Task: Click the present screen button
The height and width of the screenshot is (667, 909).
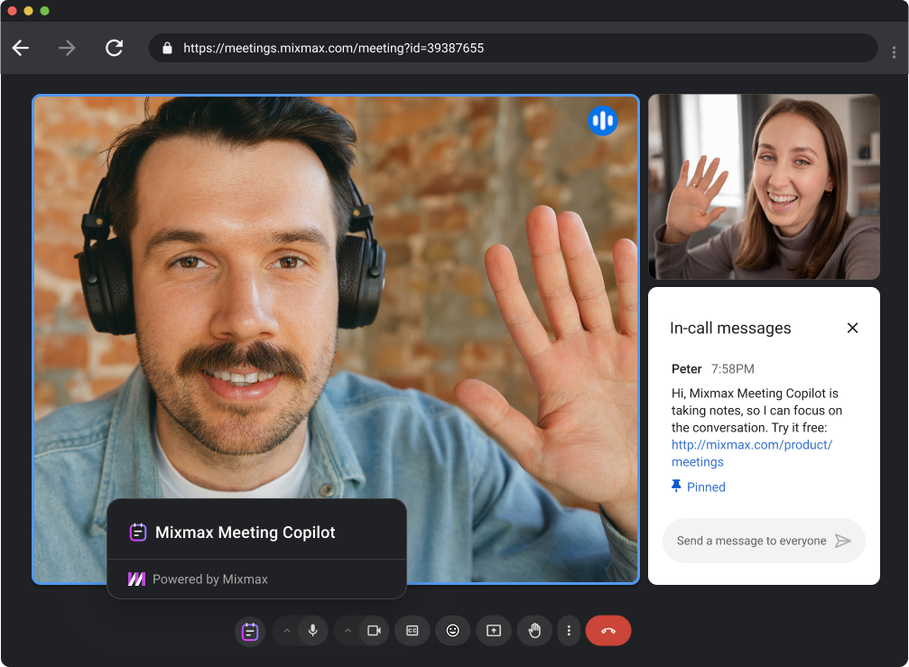Action: coord(494,631)
